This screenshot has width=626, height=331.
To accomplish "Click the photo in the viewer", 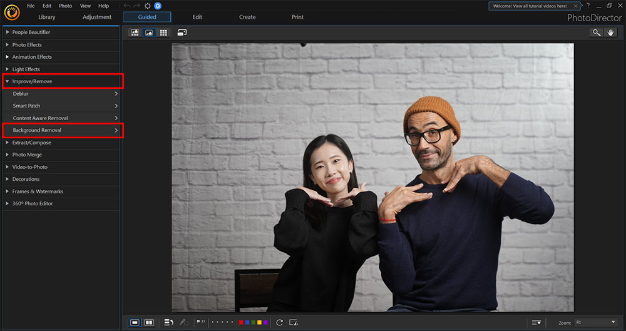I will (372, 178).
